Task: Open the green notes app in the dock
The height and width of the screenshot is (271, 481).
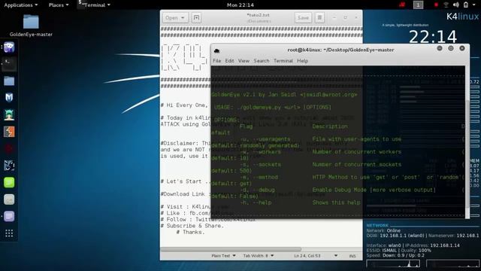Action: tap(9, 182)
